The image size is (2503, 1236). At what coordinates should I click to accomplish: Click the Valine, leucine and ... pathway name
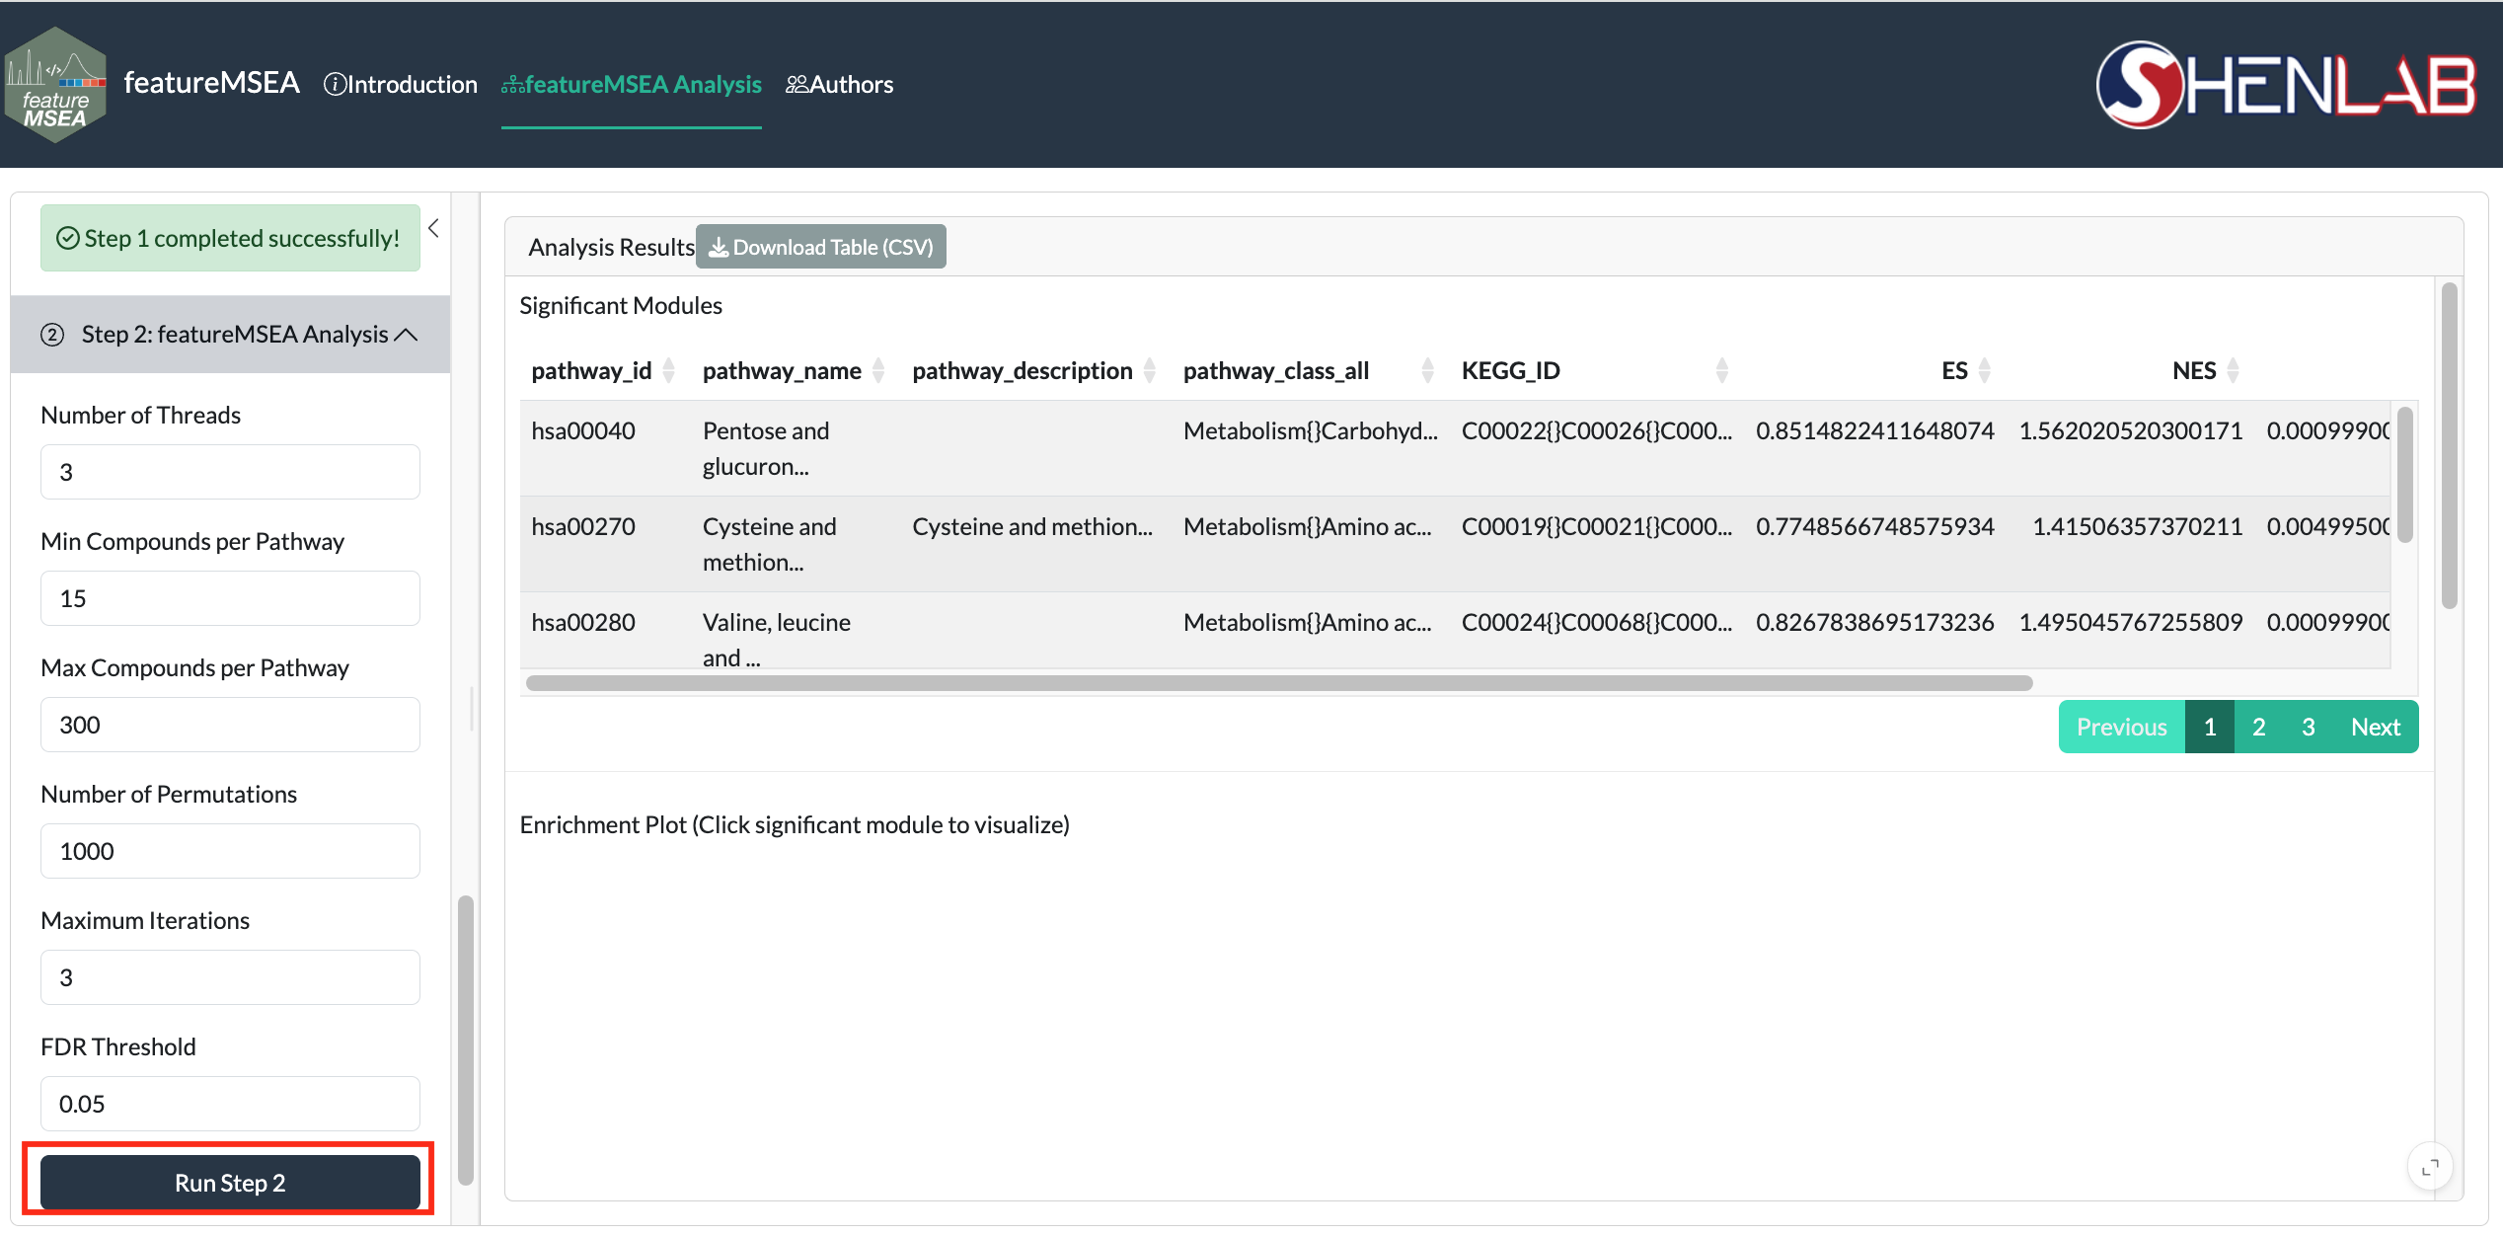776,640
